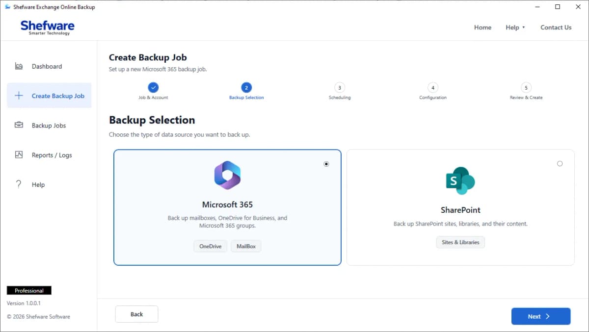Open the Home menu item
This screenshot has width=589, height=332.
click(482, 27)
